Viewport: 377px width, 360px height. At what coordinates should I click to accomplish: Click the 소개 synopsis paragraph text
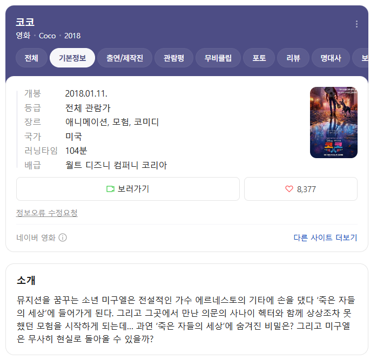pos(185,320)
